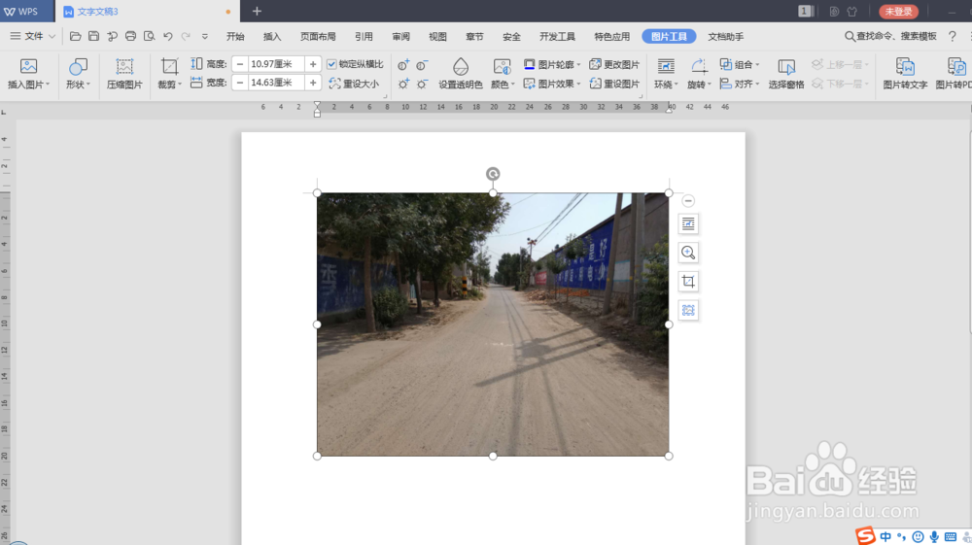The width and height of the screenshot is (972, 545).
Task: Click the Reset Size (重设大小) button
Action: pos(354,84)
